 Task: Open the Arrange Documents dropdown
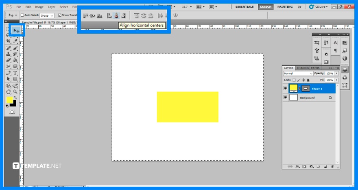pyautogui.click(x=201, y=7)
